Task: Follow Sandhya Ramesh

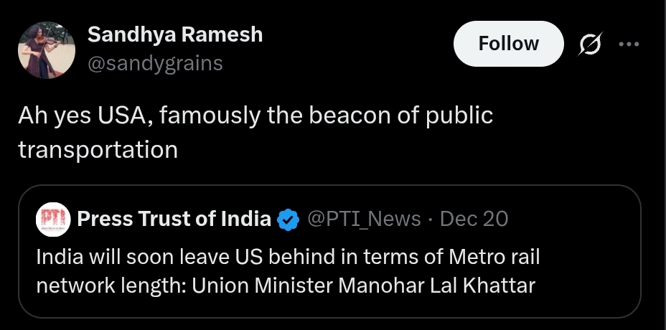Action: click(508, 44)
